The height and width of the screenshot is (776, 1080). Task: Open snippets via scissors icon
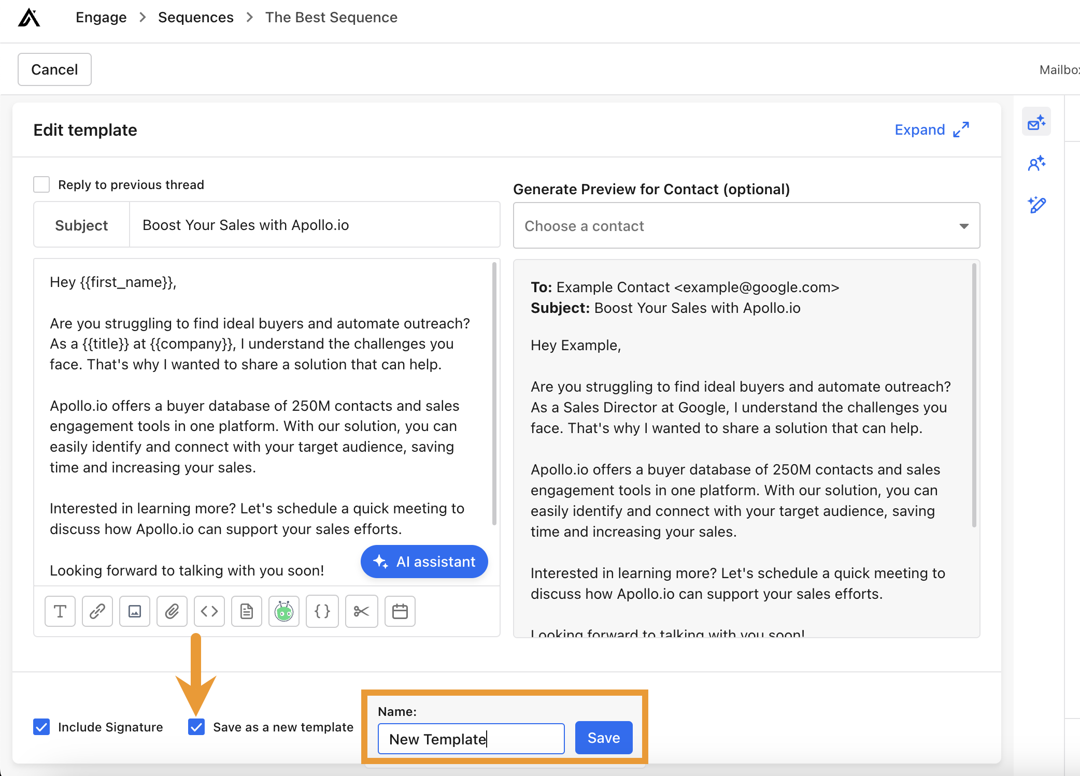(x=362, y=611)
